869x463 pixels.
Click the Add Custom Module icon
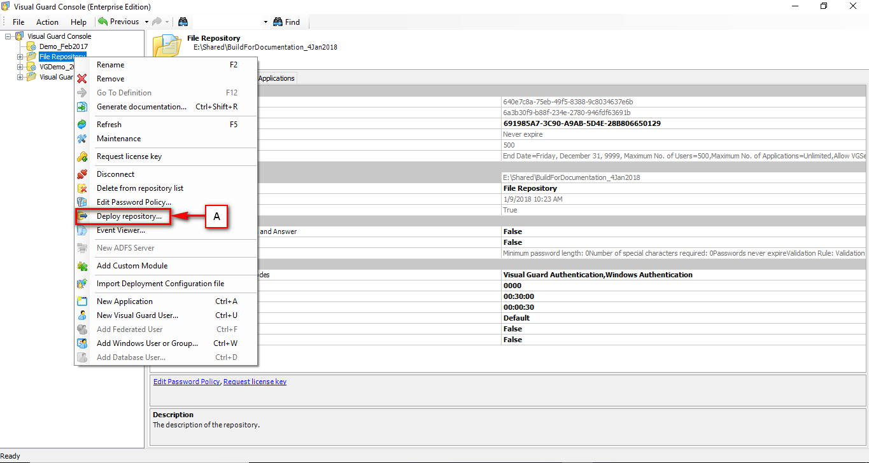[83, 265]
